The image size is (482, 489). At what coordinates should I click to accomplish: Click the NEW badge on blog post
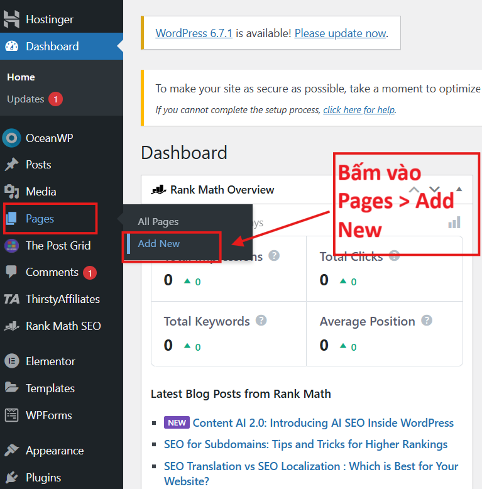(177, 422)
